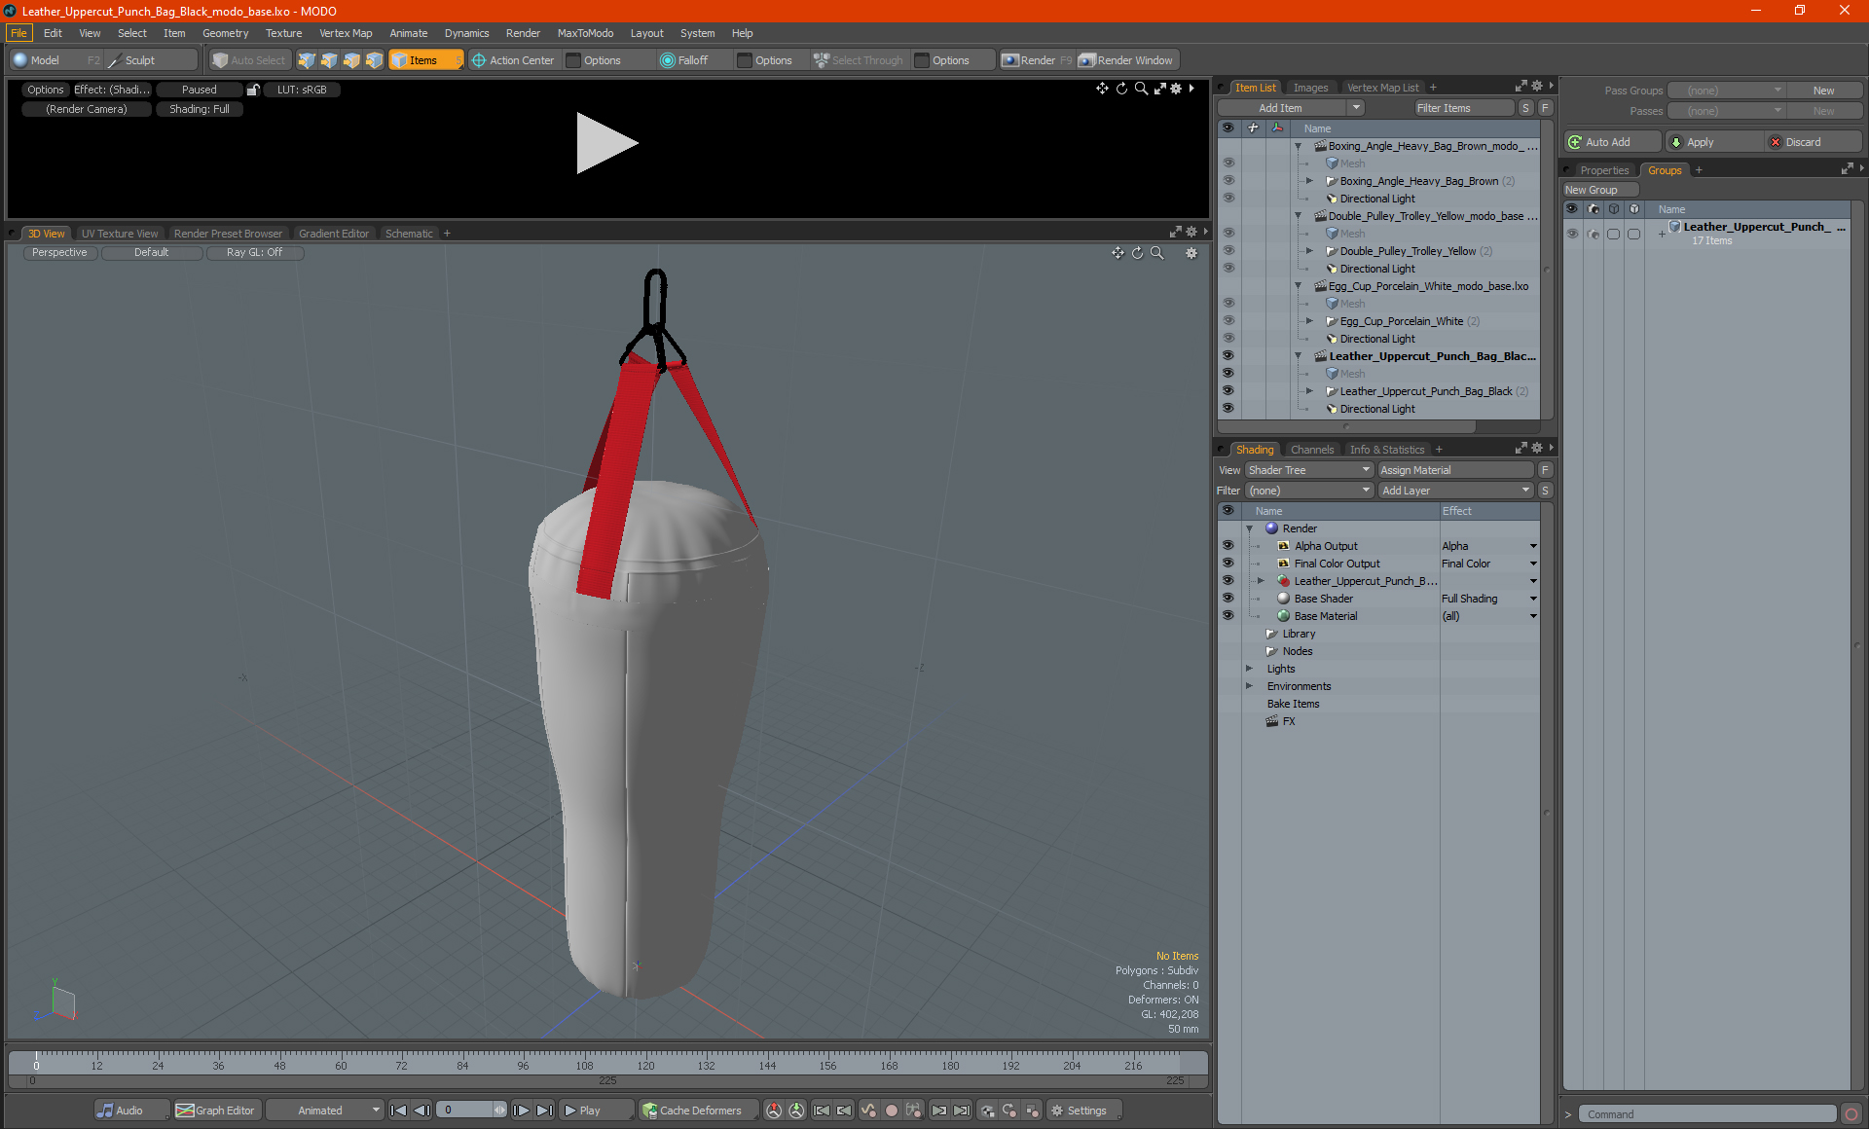
Task: Open the Render Window
Action: (x=1126, y=60)
